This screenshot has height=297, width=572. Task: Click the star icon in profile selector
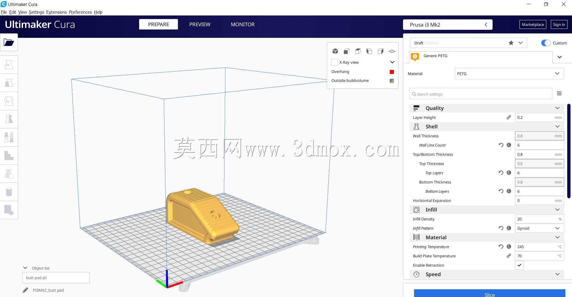coord(511,43)
